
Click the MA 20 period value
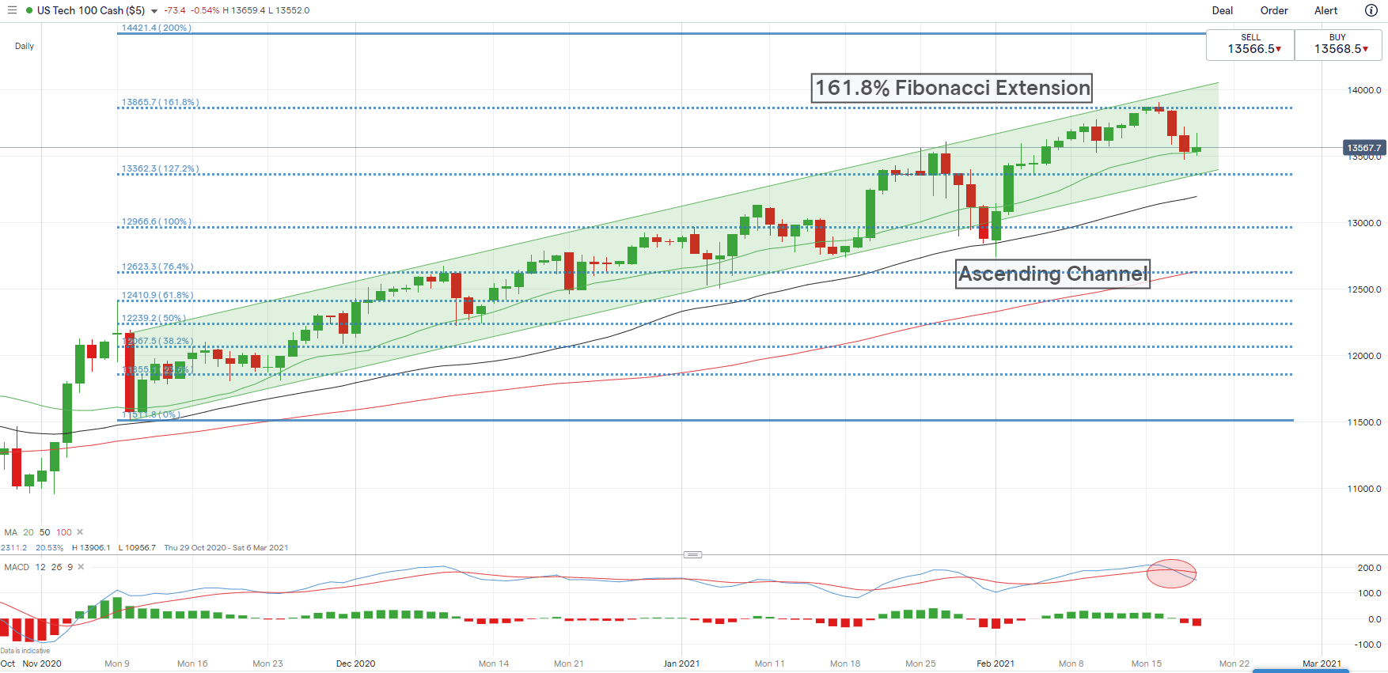[28, 532]
